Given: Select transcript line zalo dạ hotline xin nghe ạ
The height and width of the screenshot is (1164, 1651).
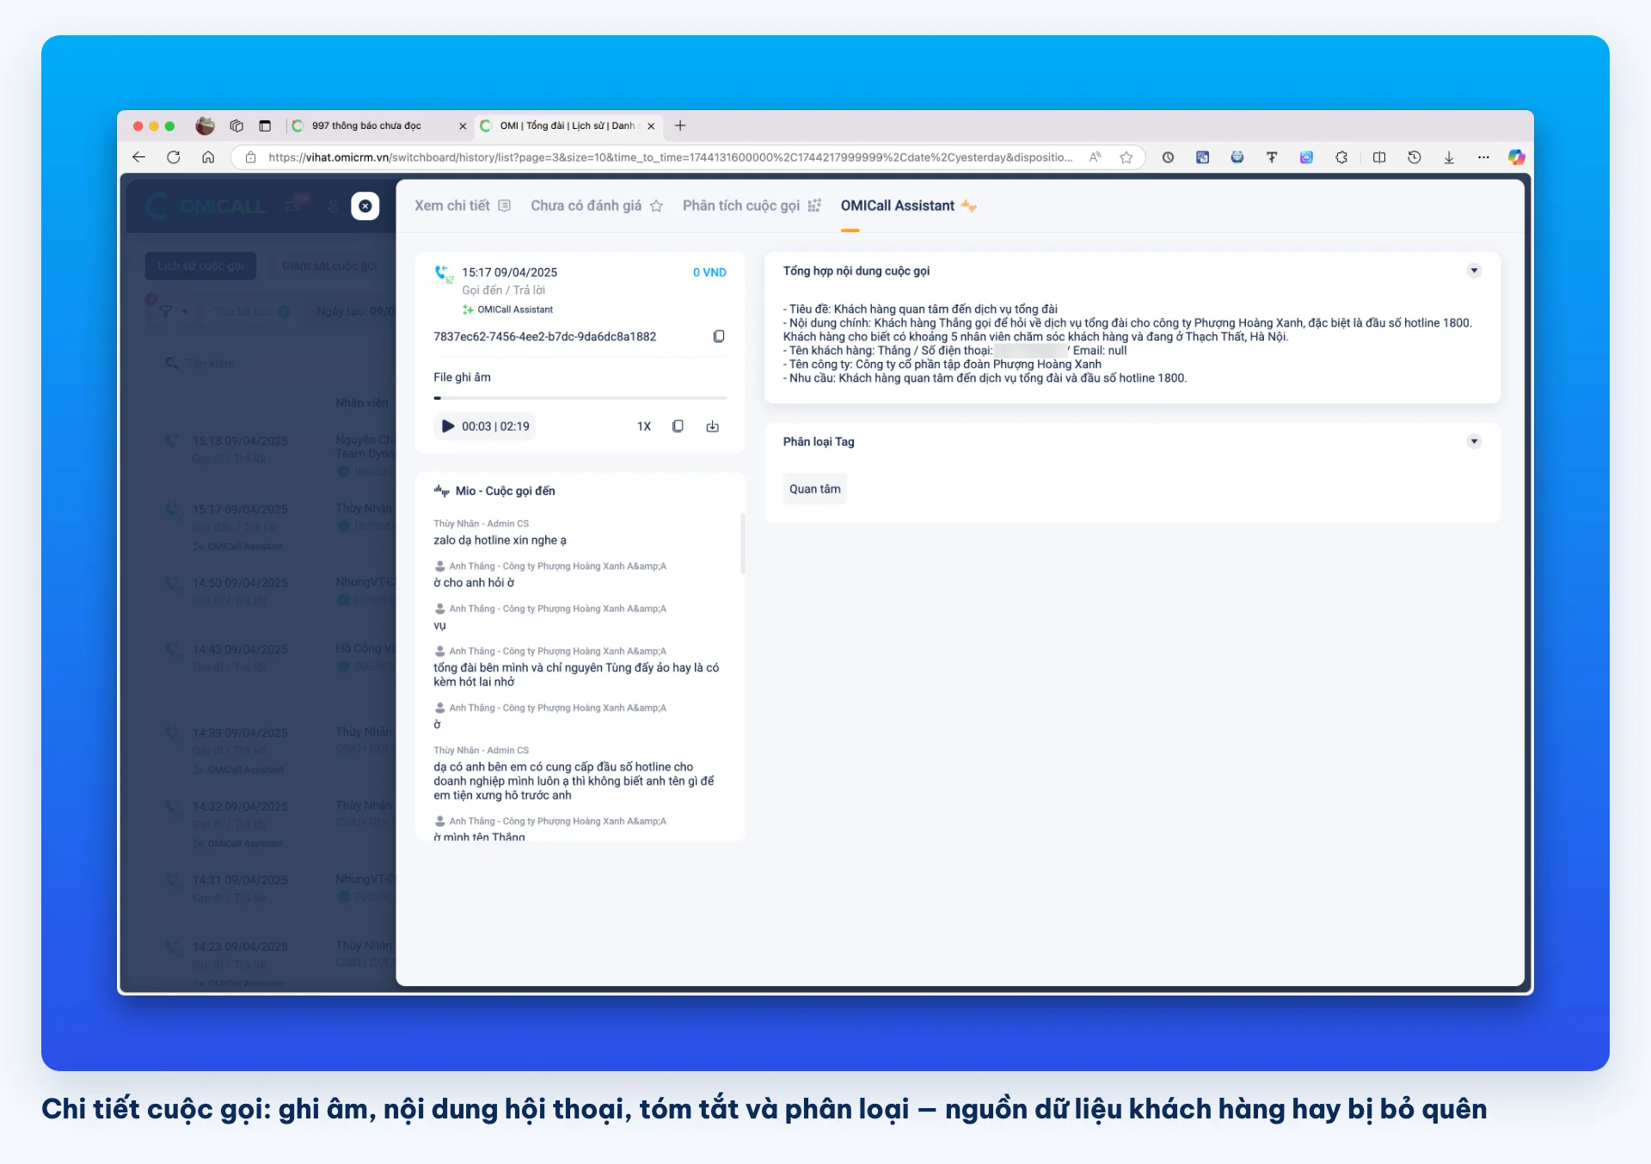Looking at the screenshot, I should click(x=500, y=541).
